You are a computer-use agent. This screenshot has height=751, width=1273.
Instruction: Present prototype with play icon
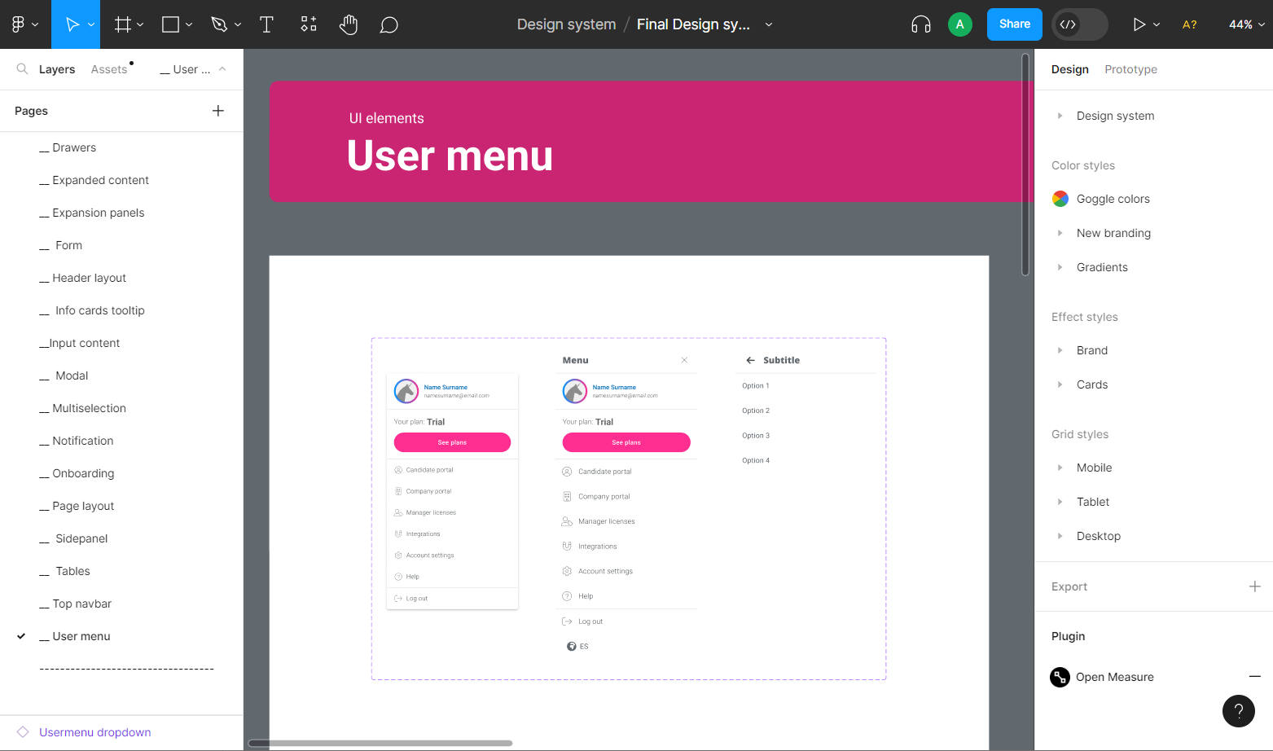click(1139, 24)
